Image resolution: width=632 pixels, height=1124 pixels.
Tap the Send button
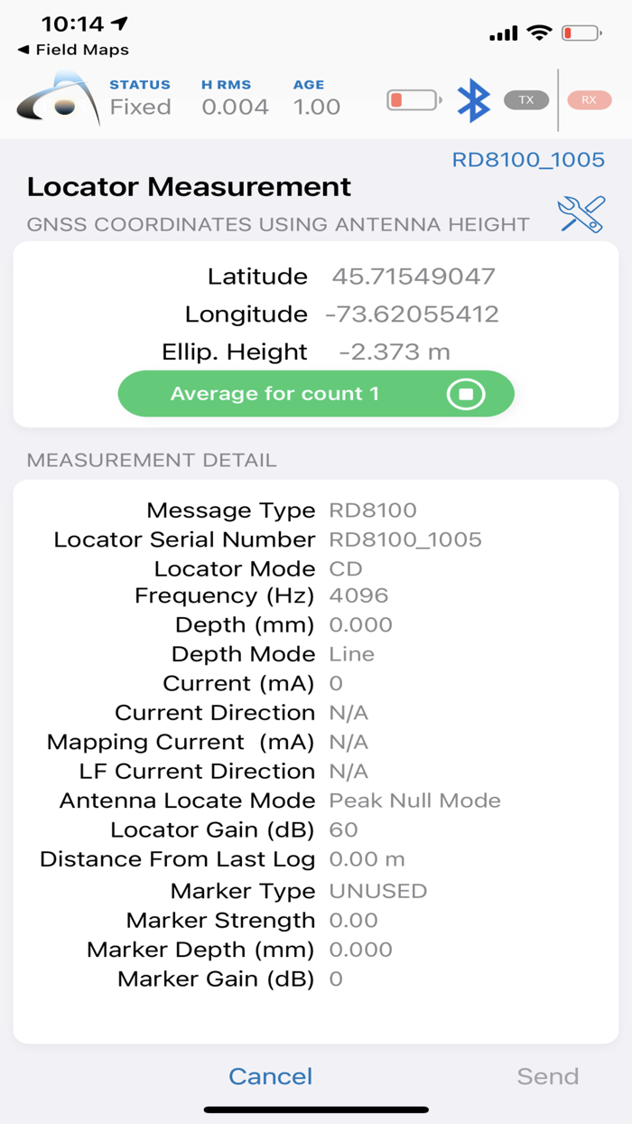[x=550, y=1076]
